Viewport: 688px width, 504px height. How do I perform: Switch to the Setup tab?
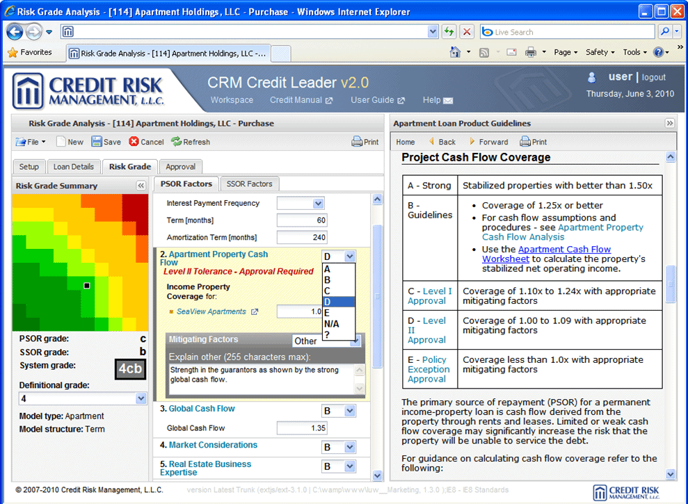pyautogui.click(x=29, y=167)
